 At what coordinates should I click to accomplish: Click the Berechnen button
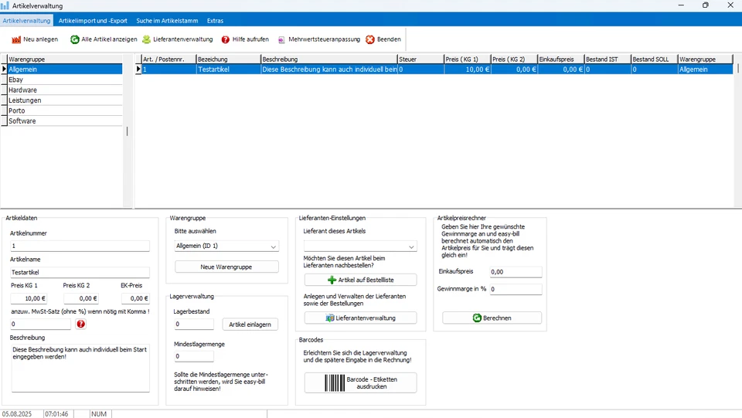point(492,318)
